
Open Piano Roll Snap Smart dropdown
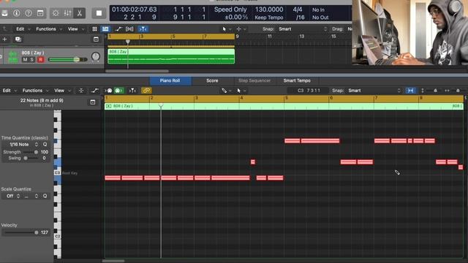coord(374,91)
